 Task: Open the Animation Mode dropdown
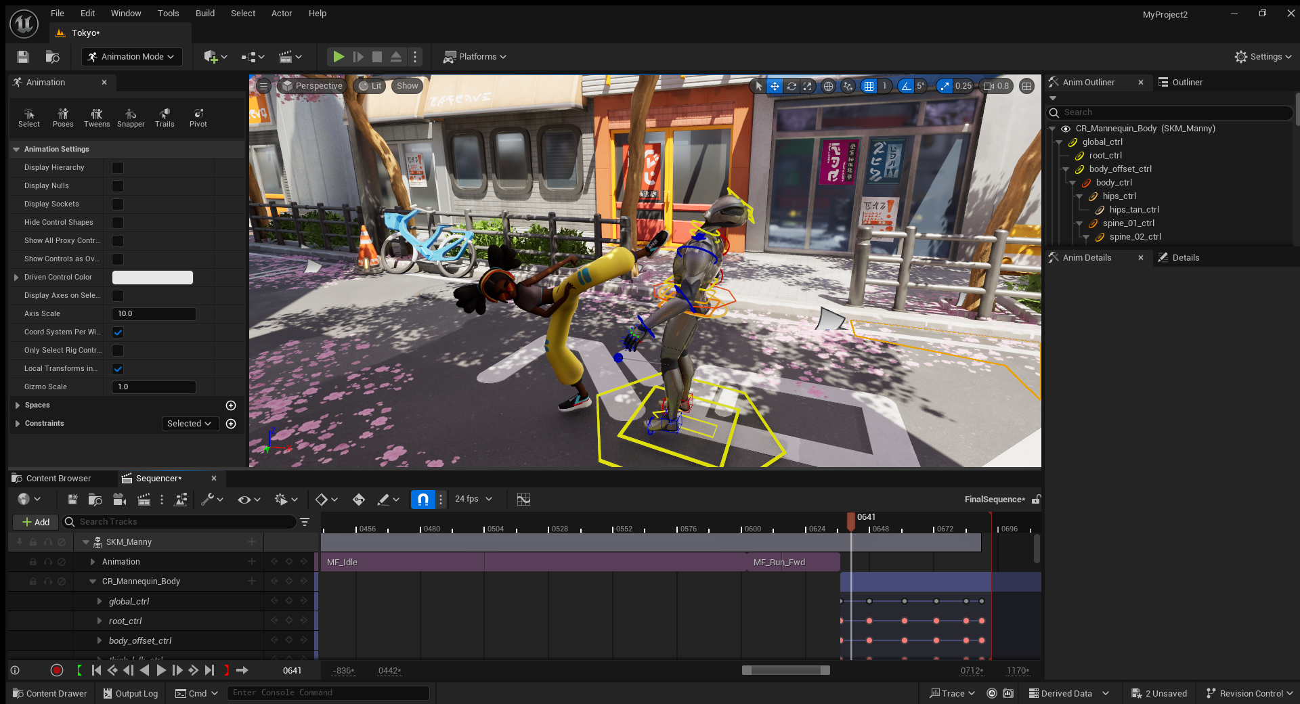click(x=131, y=57)
